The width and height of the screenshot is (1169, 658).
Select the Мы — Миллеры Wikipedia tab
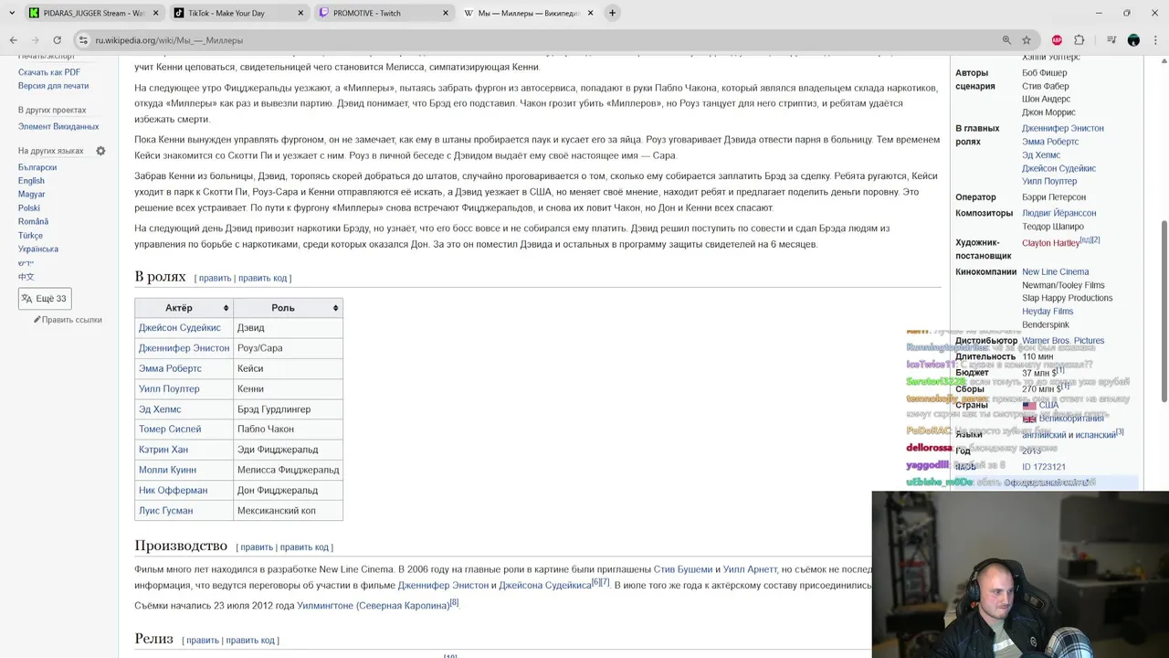click(528, 13)
